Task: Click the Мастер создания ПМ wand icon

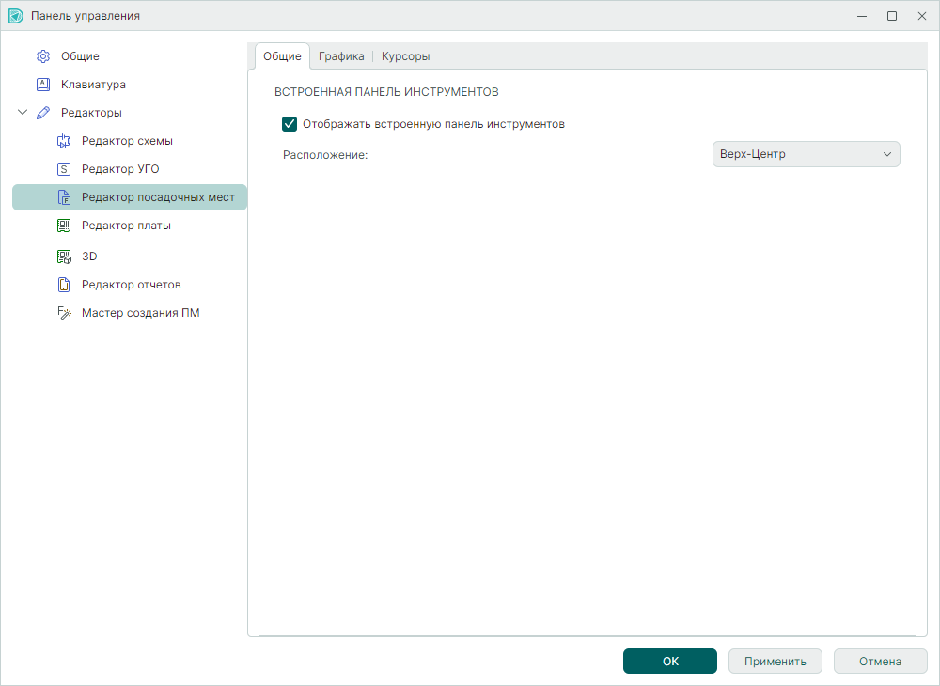Action: pyautogui.click(x=64, y=313)
